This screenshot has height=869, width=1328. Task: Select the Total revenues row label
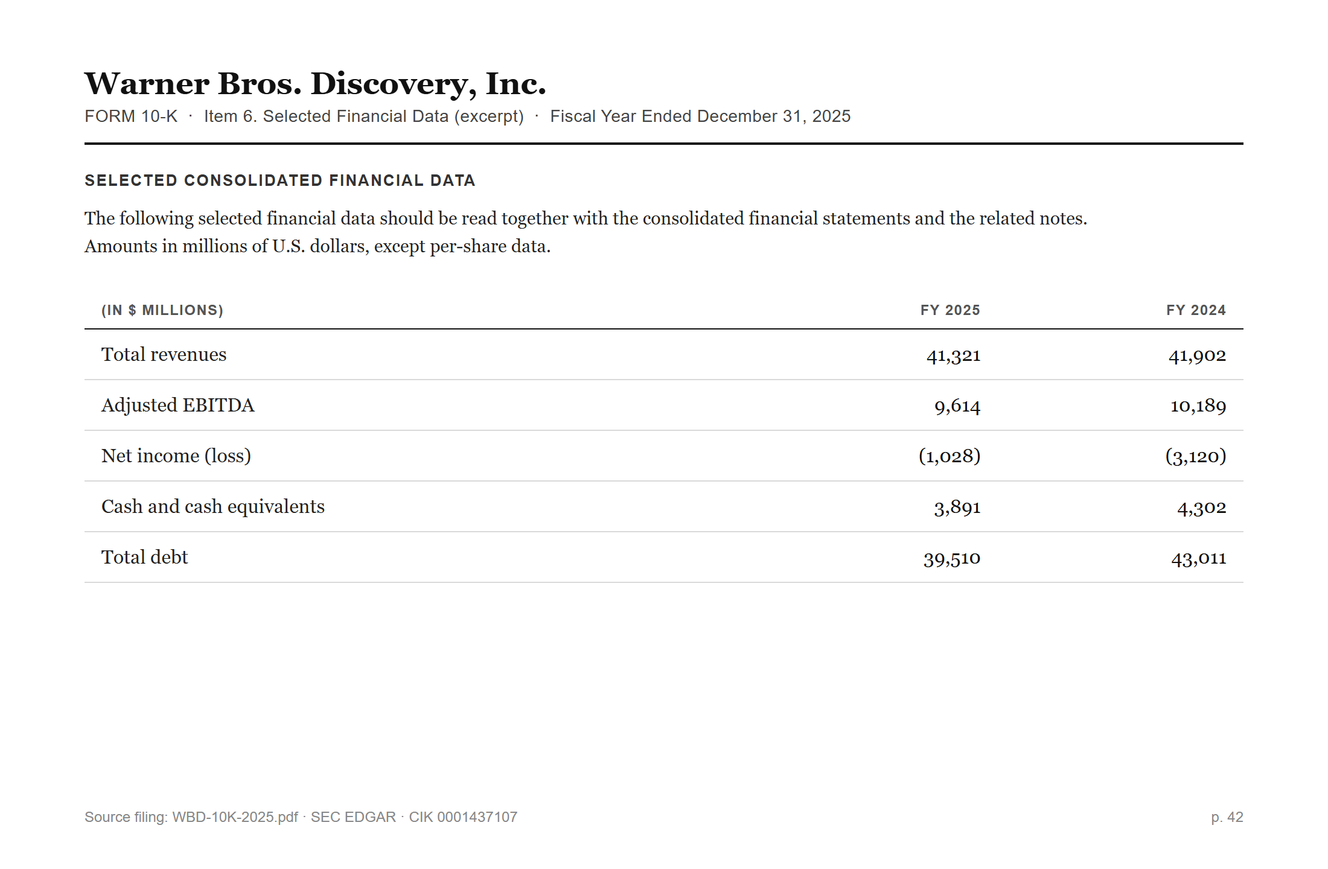(164, 354)
